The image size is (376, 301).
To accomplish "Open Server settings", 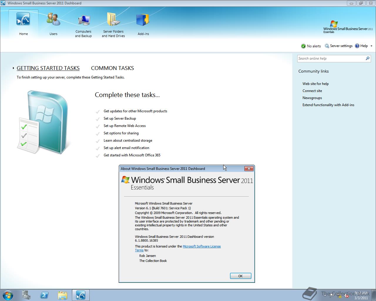I will (x=338, y=46).
